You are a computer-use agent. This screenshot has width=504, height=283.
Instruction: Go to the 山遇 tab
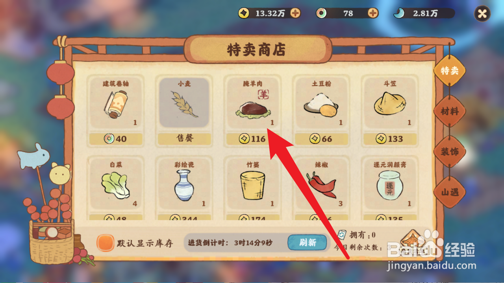(449, 192)
